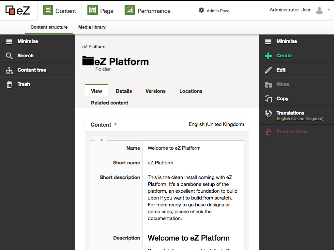Select the Content section icon in the top bar
Screen dimensions: 334x250
pos(48,10)
